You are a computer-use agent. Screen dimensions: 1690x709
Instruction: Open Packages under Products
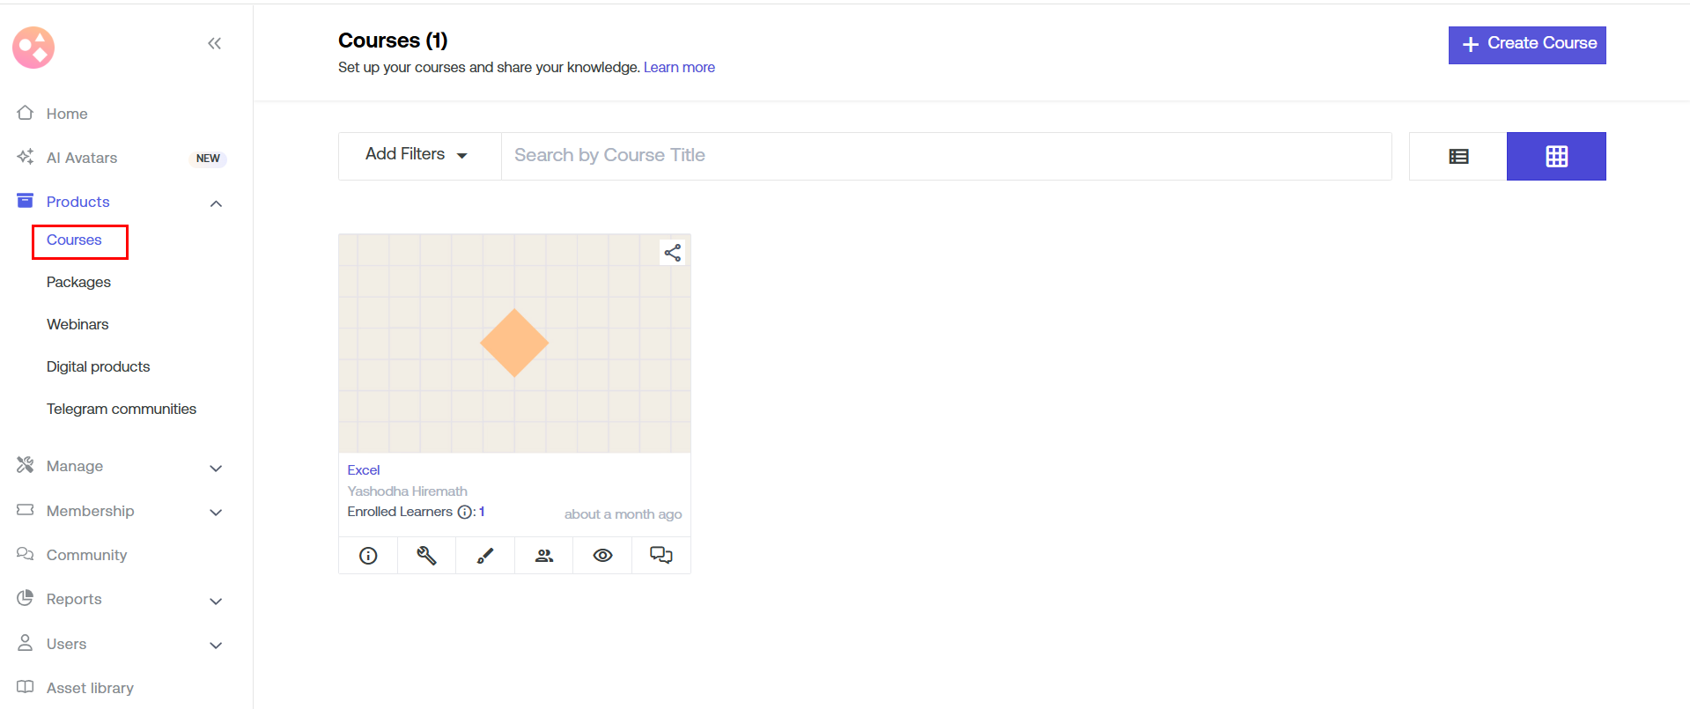pyautogui.click(x=78, y=282)
